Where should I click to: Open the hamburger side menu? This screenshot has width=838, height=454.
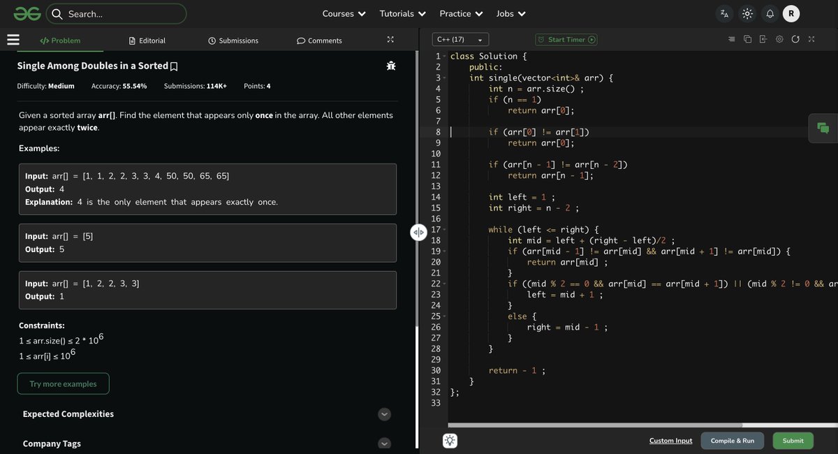[13, 40]
